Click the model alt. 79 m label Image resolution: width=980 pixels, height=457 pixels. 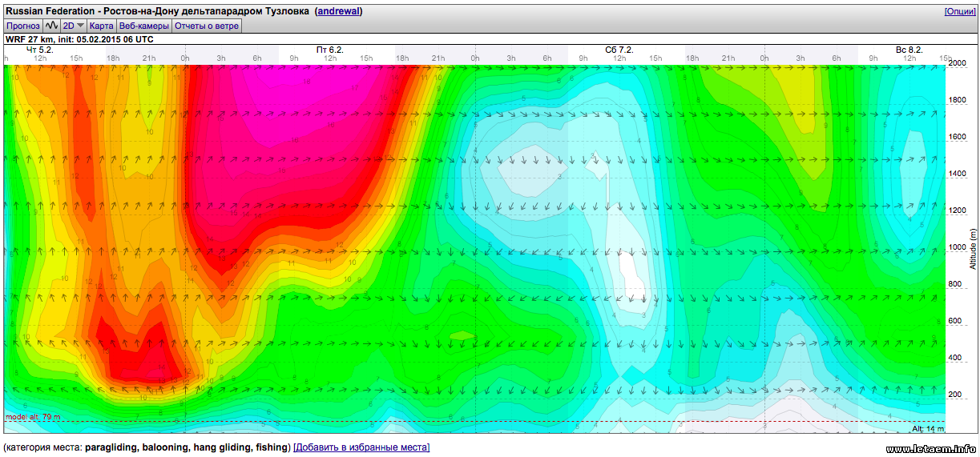click(33, 417)
